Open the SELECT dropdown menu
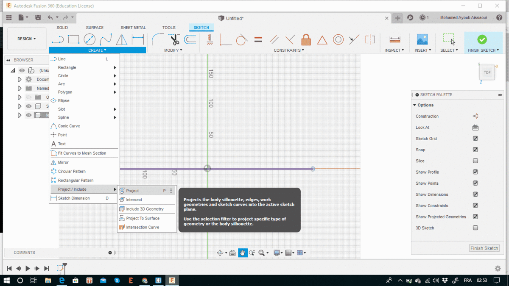 click(x=449, y=50)
